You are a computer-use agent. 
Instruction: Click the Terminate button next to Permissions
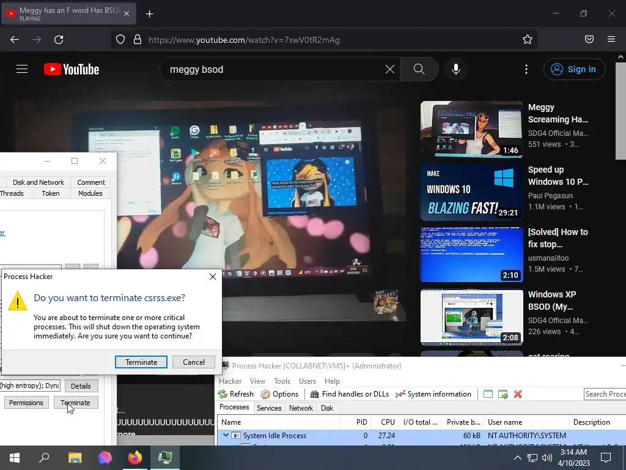76,403
